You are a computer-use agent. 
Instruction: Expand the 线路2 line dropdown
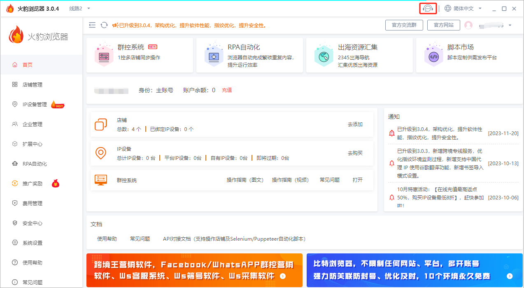point(80,8)
